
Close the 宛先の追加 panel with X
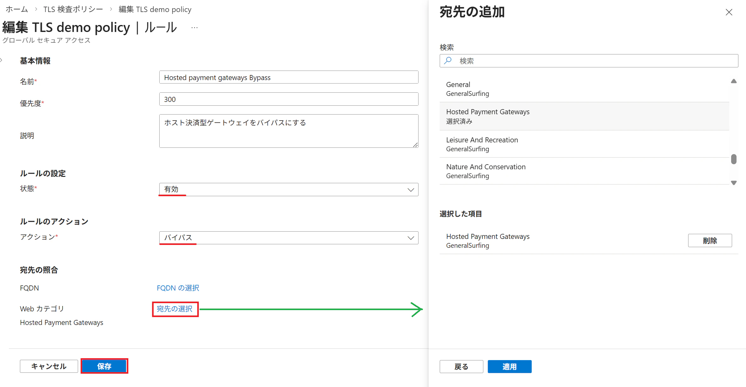(729, 12)
